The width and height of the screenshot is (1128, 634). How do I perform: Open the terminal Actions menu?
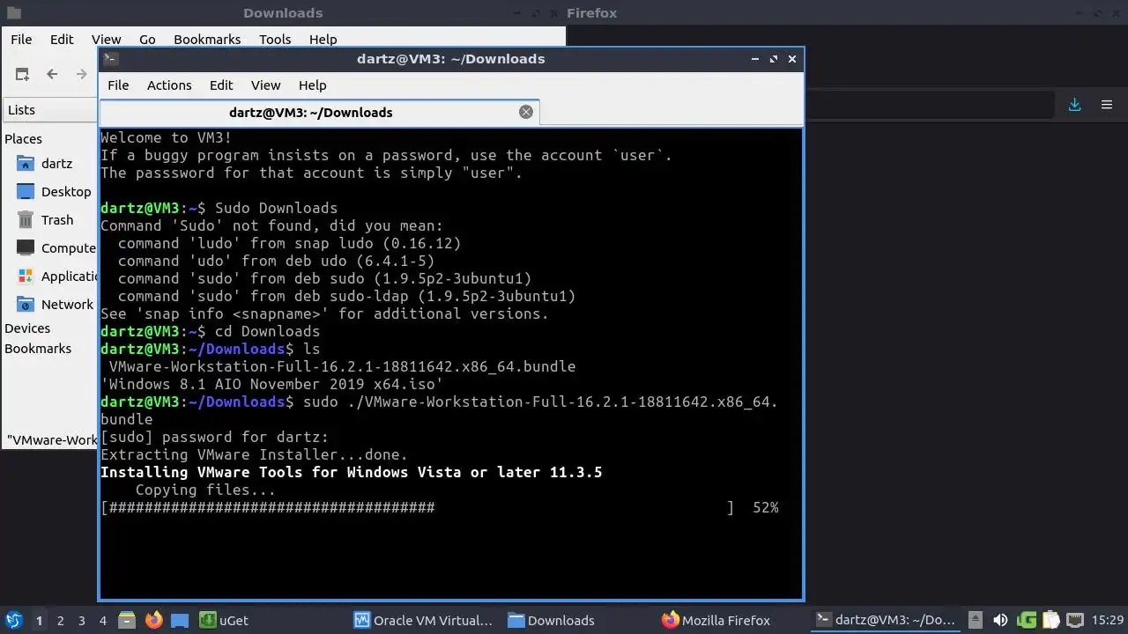[169, 85]
